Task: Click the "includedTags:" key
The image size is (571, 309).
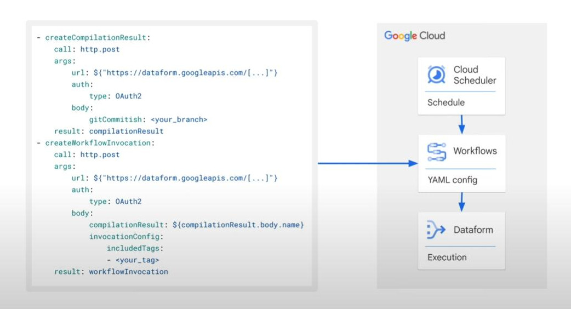Action: tap(135, 248)
